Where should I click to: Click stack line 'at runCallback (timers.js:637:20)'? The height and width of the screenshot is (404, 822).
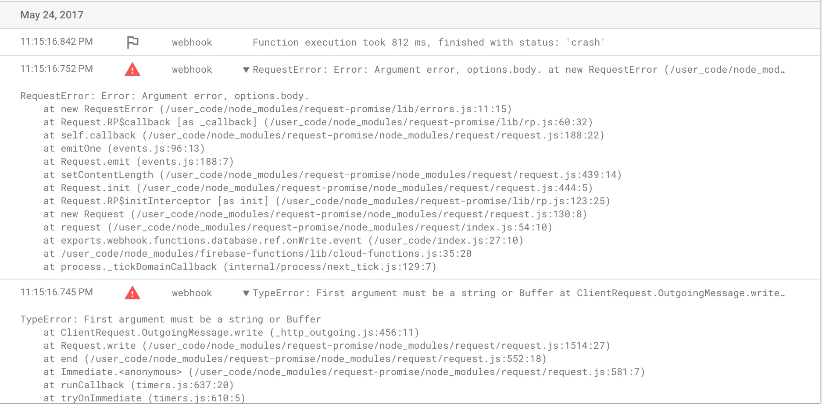click(x=139, y=385)
